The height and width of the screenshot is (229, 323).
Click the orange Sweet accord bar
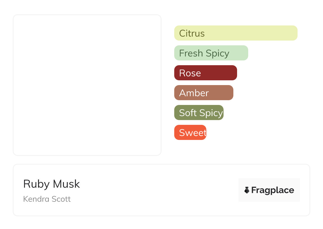click(190, 133)
